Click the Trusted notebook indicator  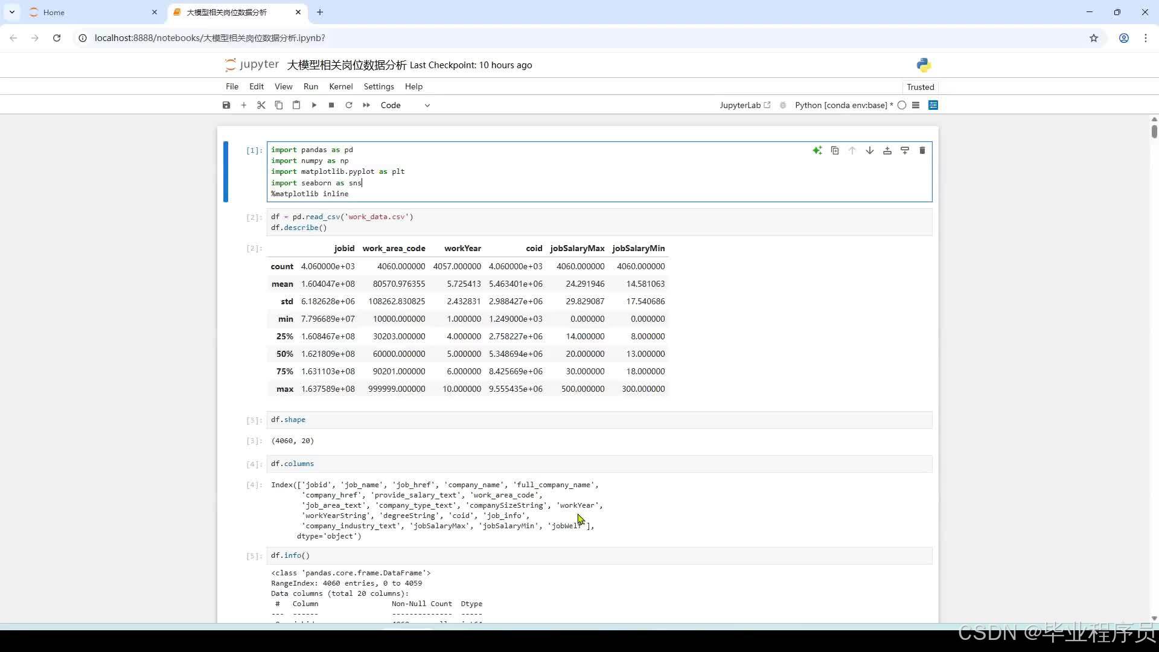(920, 87)
